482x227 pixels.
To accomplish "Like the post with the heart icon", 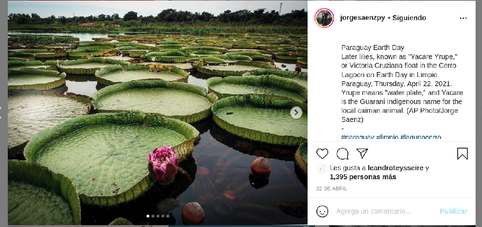I will click(322, 153).
